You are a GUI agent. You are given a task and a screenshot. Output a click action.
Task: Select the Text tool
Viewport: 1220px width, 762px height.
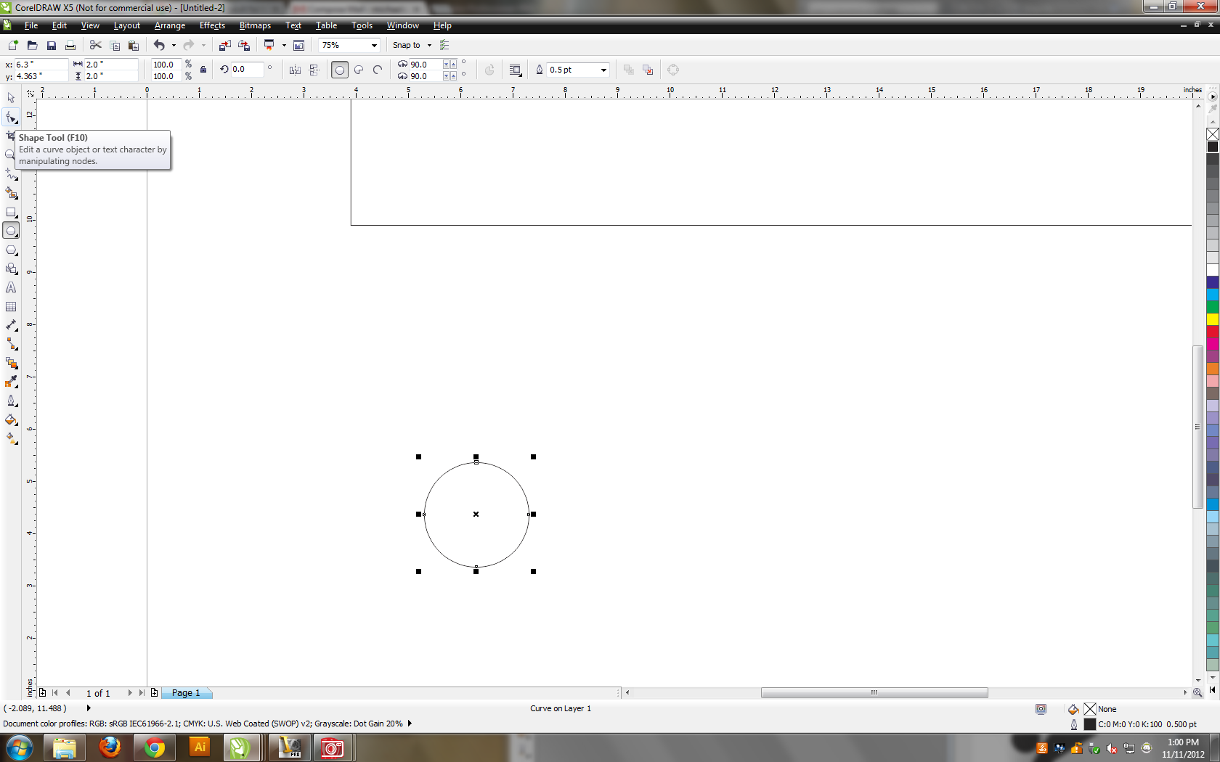point(11,287)
